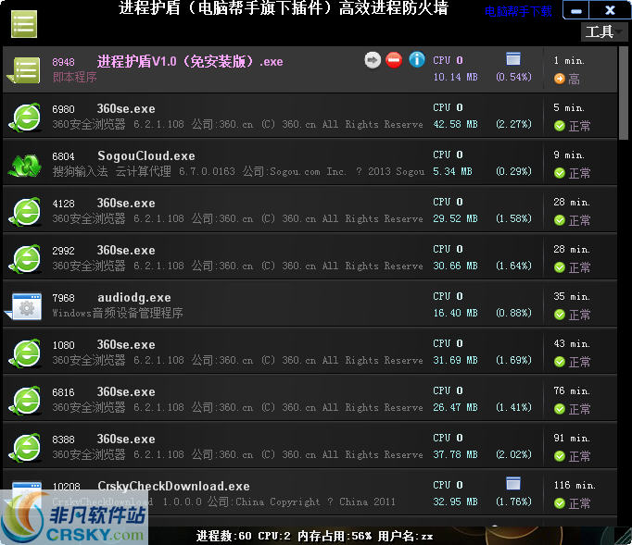Click the (2.02%) memory percentage
632x545 pixels.
click(513, 454)
